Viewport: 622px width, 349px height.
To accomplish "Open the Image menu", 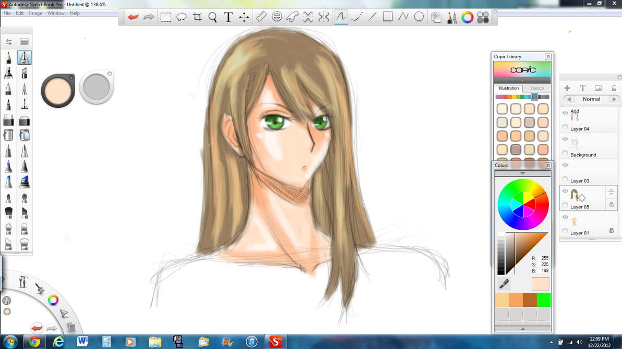I will click(x=35, y=13).
